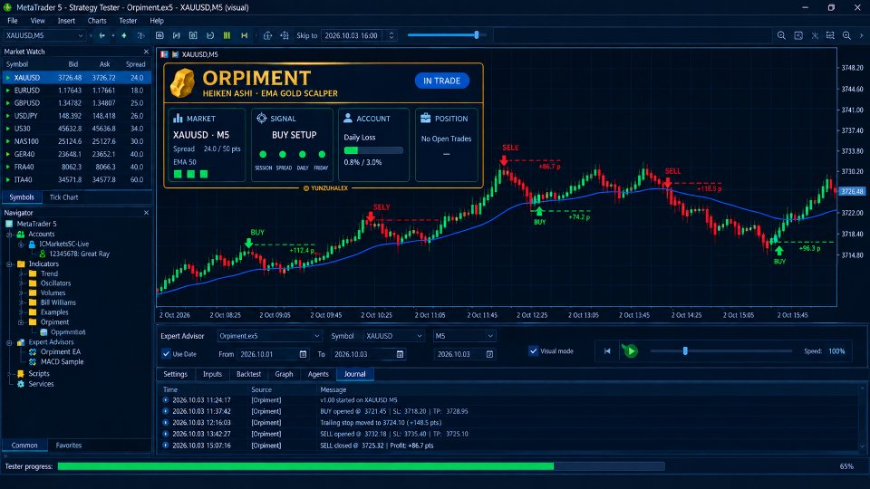Click the SIGNAL target icon in Orpiment panel
The width and height of the screenshot is (870, 489).
pos(261,118)
